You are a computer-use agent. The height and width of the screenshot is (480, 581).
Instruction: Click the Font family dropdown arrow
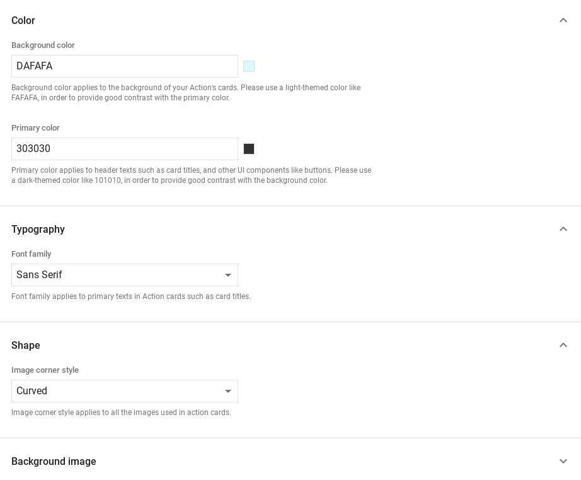point(228,275)
